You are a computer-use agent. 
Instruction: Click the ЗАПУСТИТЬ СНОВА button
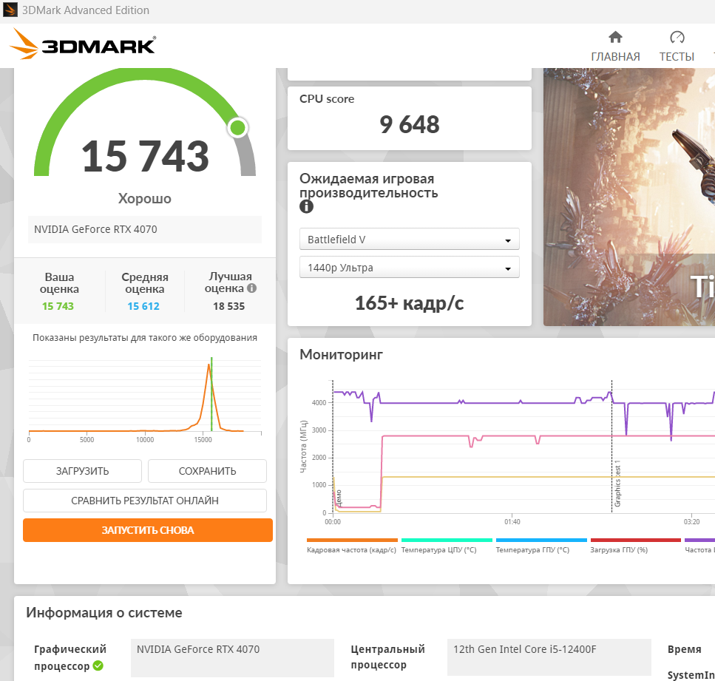click(148, 530)
